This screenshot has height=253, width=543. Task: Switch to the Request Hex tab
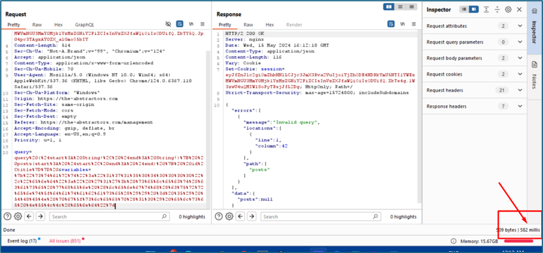[59, 25]
